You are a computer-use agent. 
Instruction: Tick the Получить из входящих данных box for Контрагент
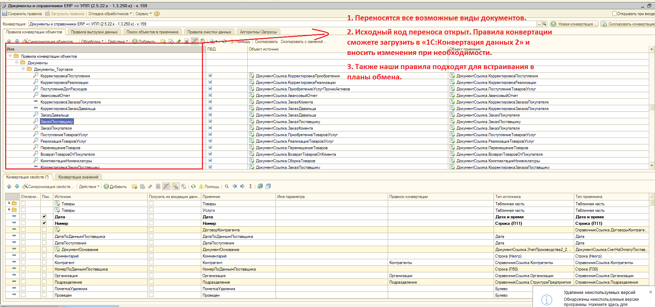pos(151,262)
